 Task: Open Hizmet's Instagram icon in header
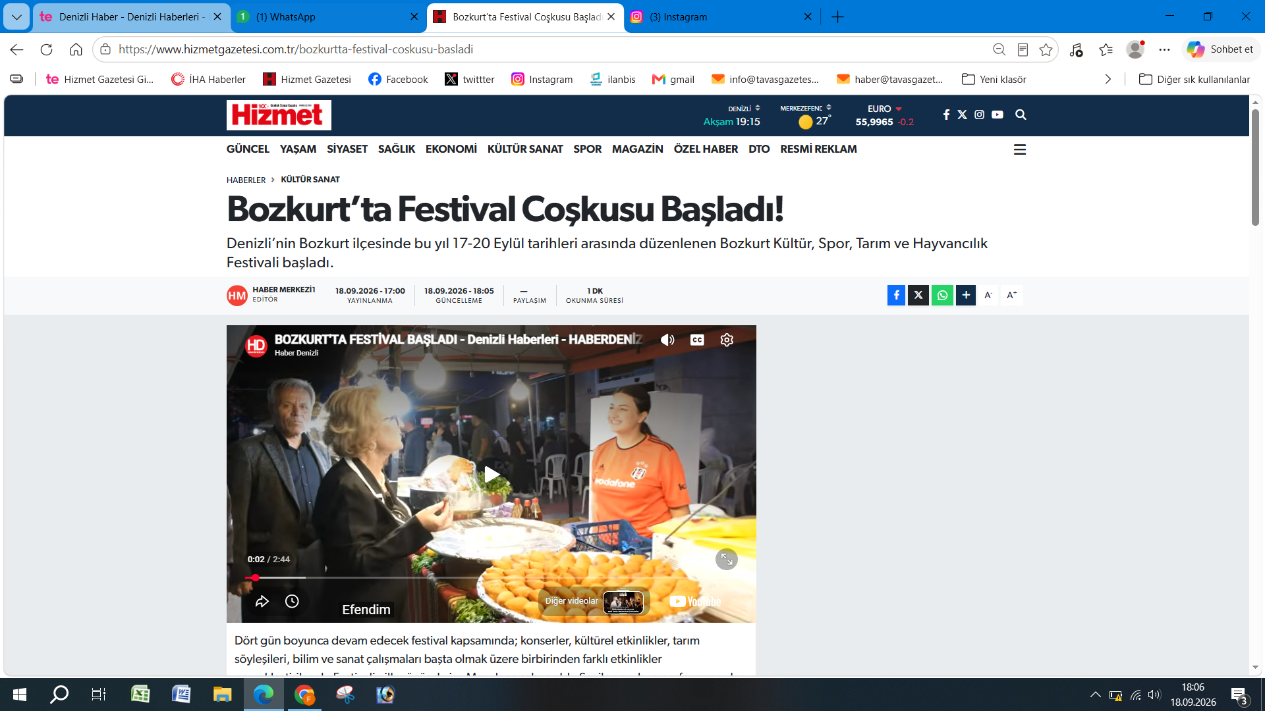pos(980,115)
